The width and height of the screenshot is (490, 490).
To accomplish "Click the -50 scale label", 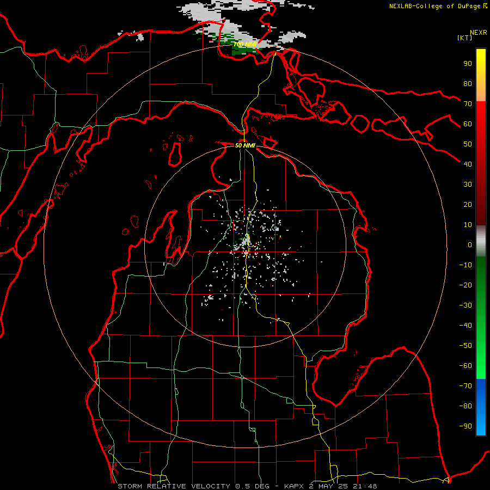I will (x=465, y=346).
